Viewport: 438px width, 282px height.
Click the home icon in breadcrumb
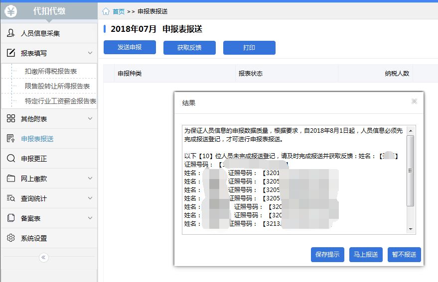pos(106,11)
